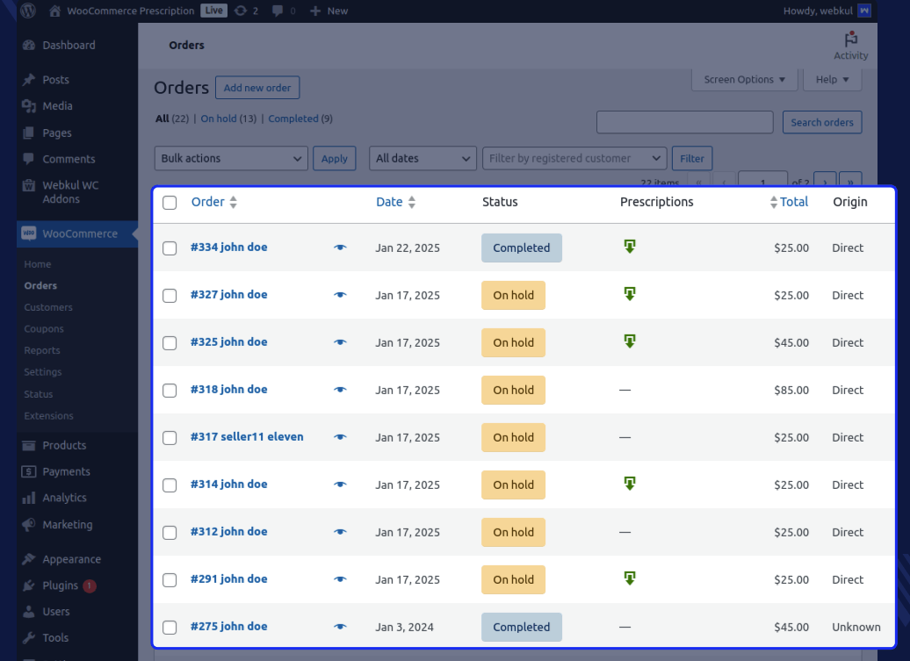Go to Products in sidebar menu
The width and height of the screenshot is (910, 661).
click(x=64, y=445)
